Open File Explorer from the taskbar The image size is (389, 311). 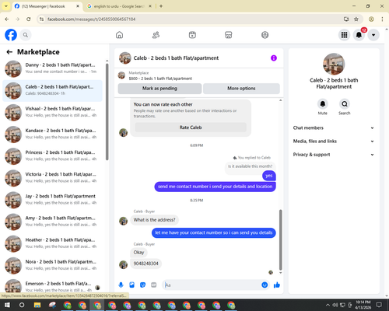[x=37, y=305]
